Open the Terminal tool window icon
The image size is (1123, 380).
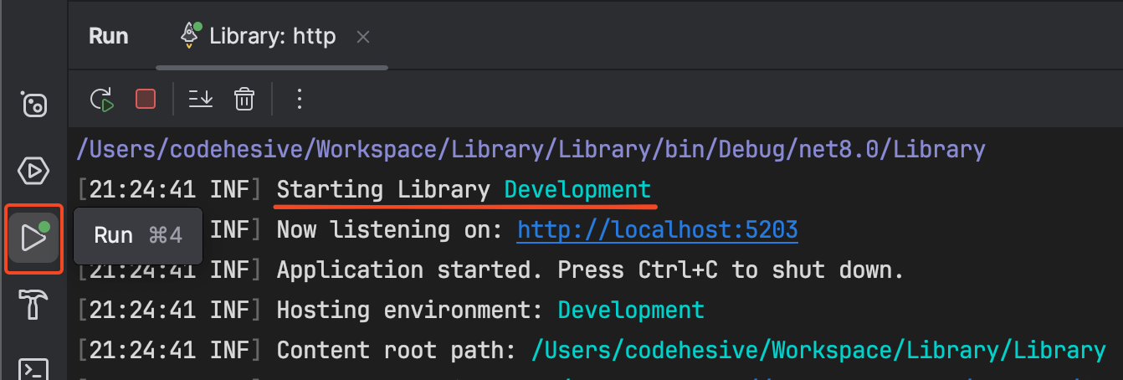click(x=33, y=369)
